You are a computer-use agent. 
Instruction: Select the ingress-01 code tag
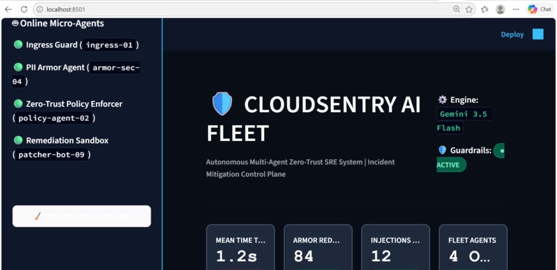click(x=109, y=45)
